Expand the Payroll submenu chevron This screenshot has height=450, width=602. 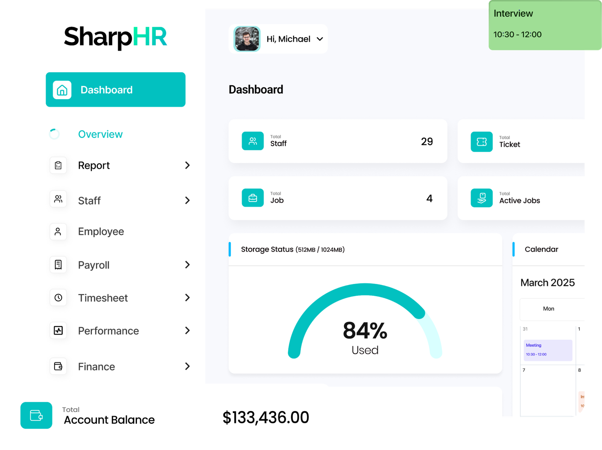[x=187, y=265]
